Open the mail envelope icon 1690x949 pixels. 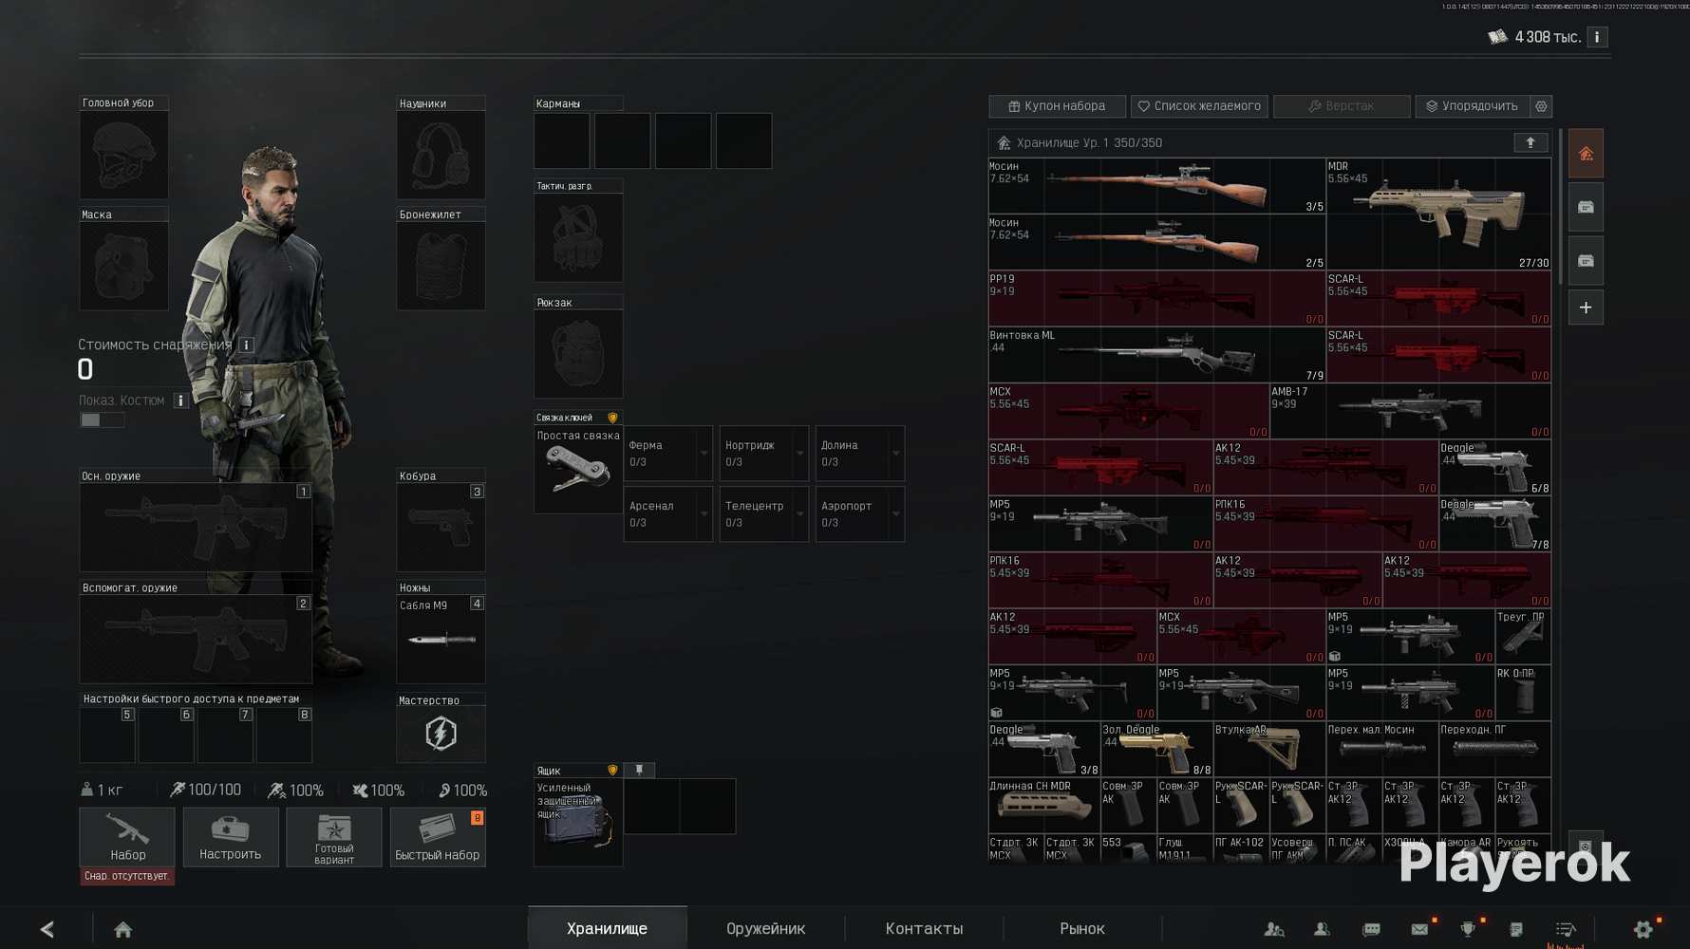tap(1420, 929)
